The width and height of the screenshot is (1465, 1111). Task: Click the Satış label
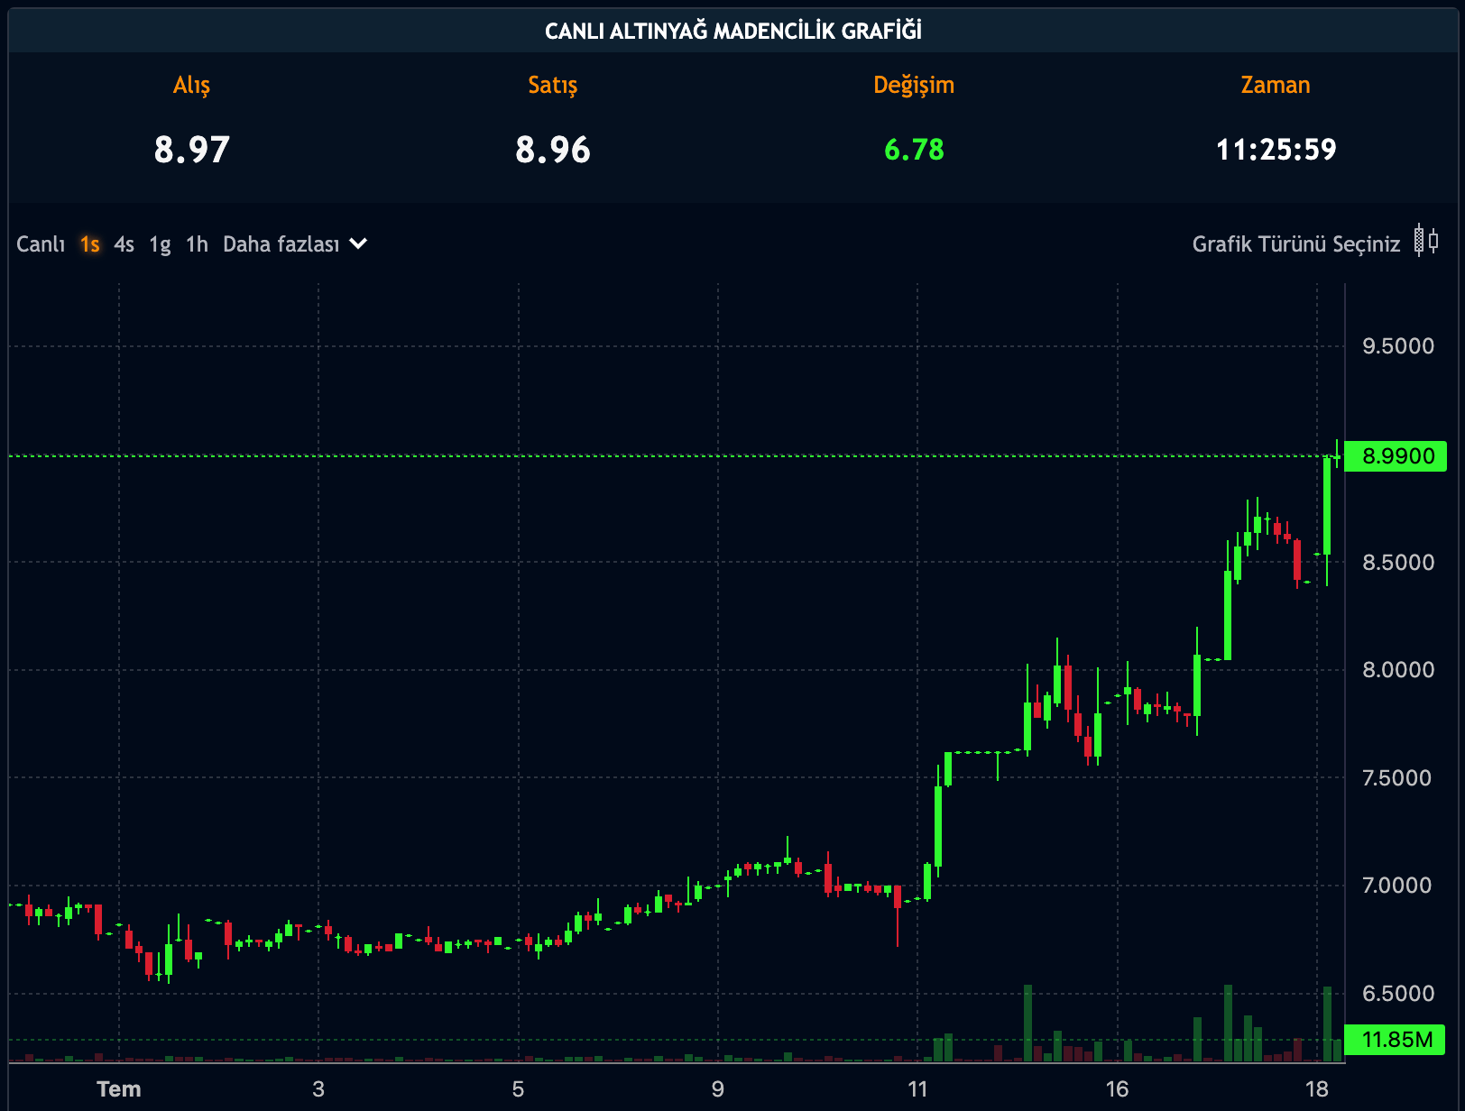point(553,86)
